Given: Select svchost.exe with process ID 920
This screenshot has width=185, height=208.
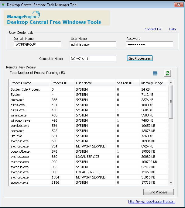Looking at the screenshot, I should point(88,162).
